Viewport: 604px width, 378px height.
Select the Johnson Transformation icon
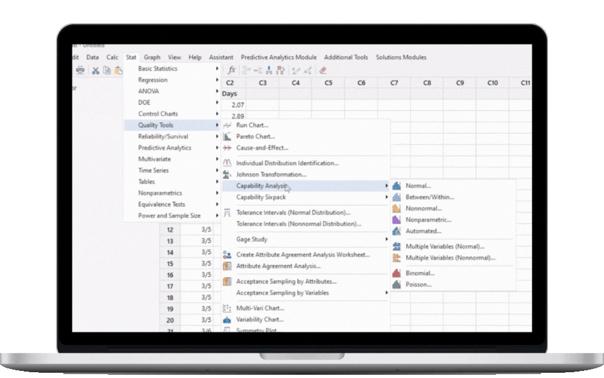click(226, 174)
